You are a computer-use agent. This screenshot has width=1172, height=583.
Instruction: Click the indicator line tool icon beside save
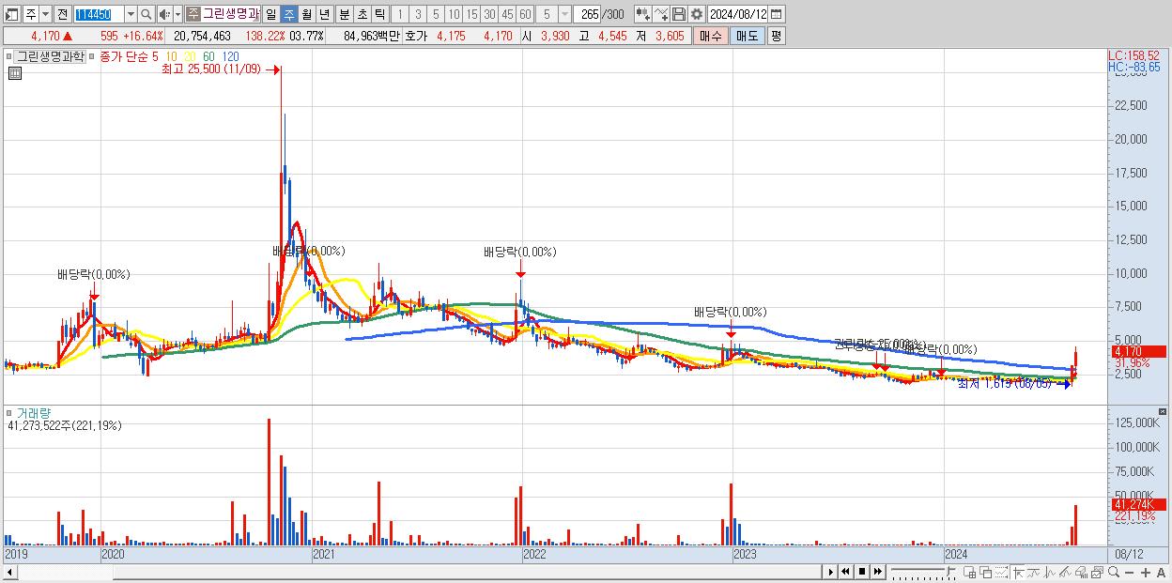coord(661,14)
